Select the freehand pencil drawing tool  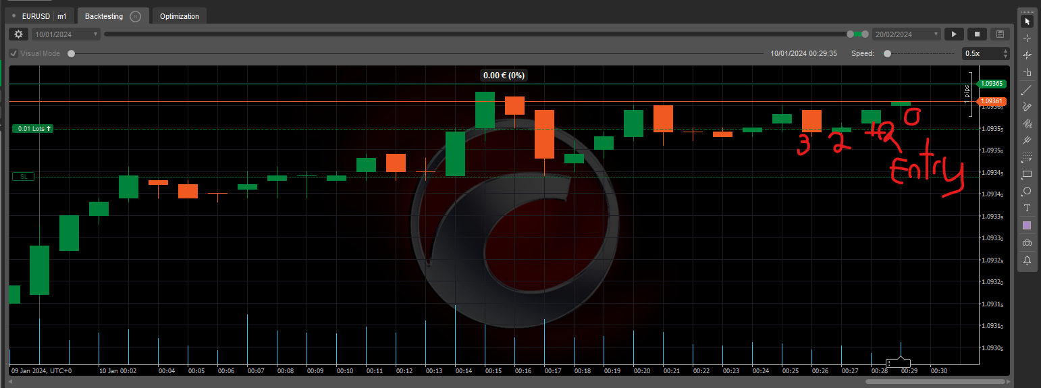[1027, 107]
